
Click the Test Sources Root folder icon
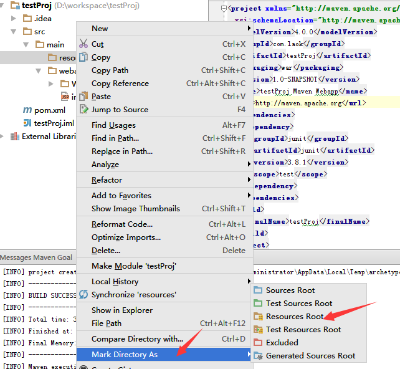258,304
